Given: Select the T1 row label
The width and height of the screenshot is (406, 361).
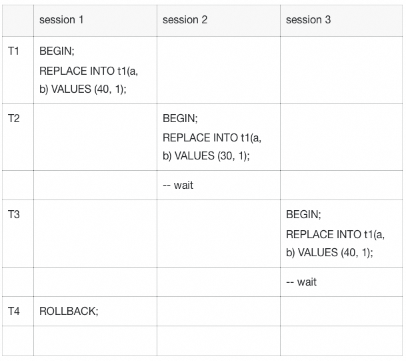Looking at the screenshot, I should click(13, 51).
